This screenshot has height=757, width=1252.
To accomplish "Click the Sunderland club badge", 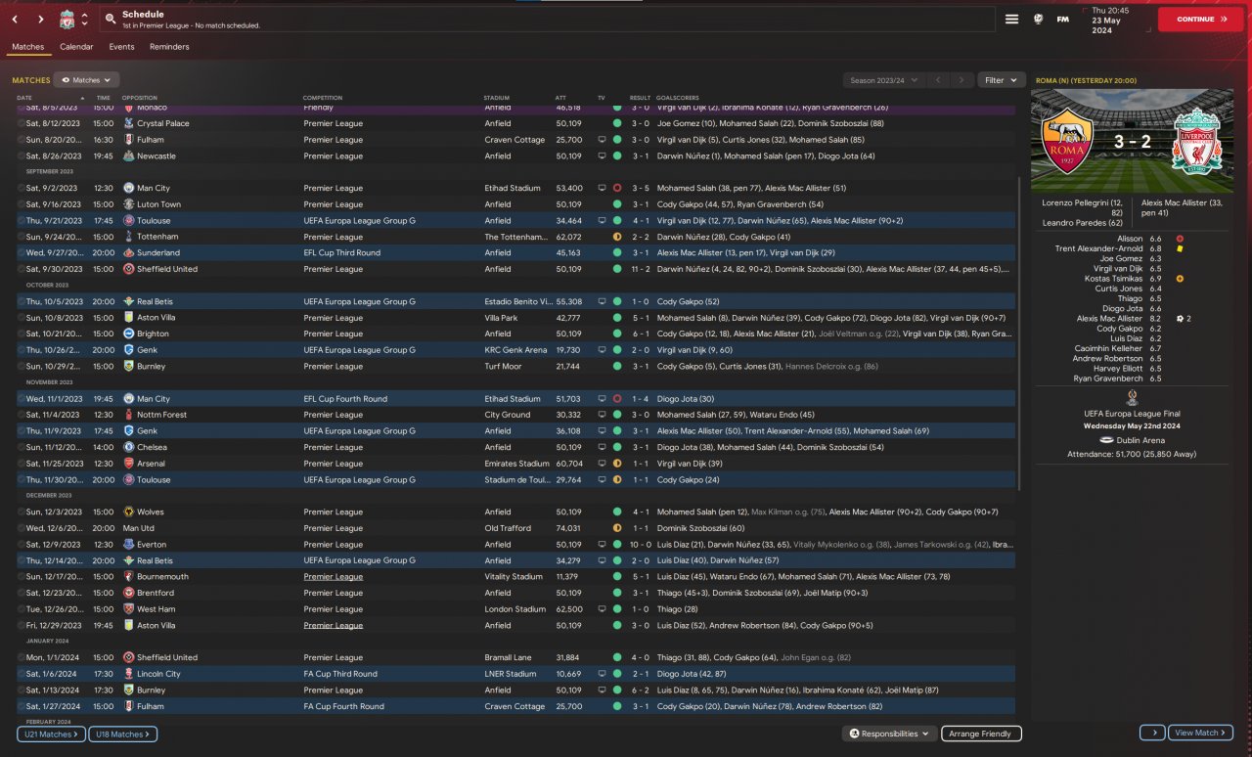I will coord(129,252).
